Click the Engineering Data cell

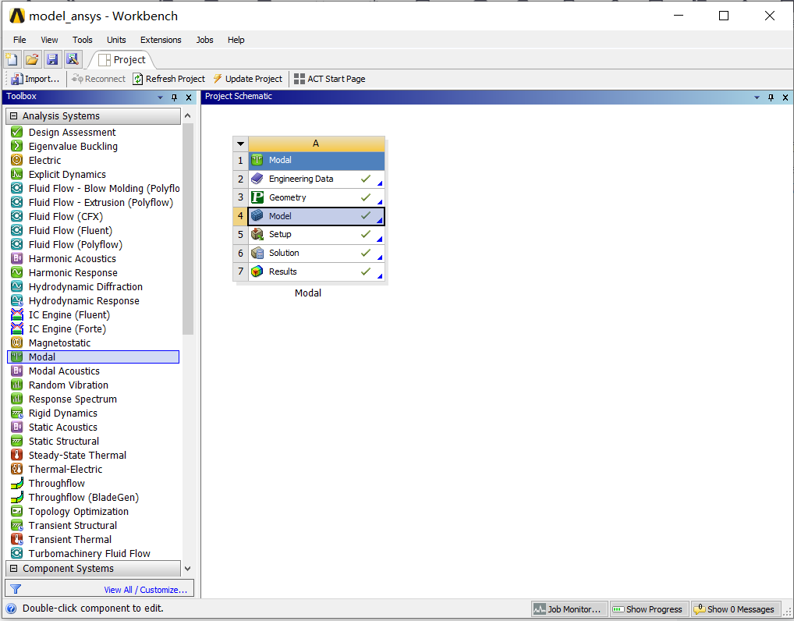316,179
